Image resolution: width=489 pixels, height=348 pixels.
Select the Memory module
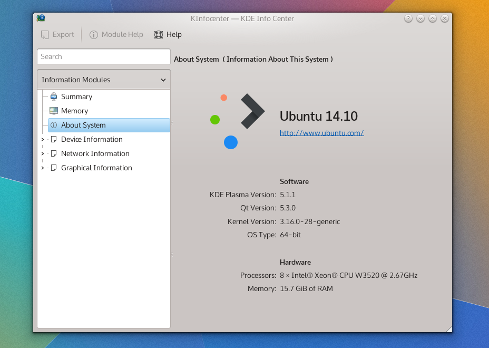click(74, 111)
